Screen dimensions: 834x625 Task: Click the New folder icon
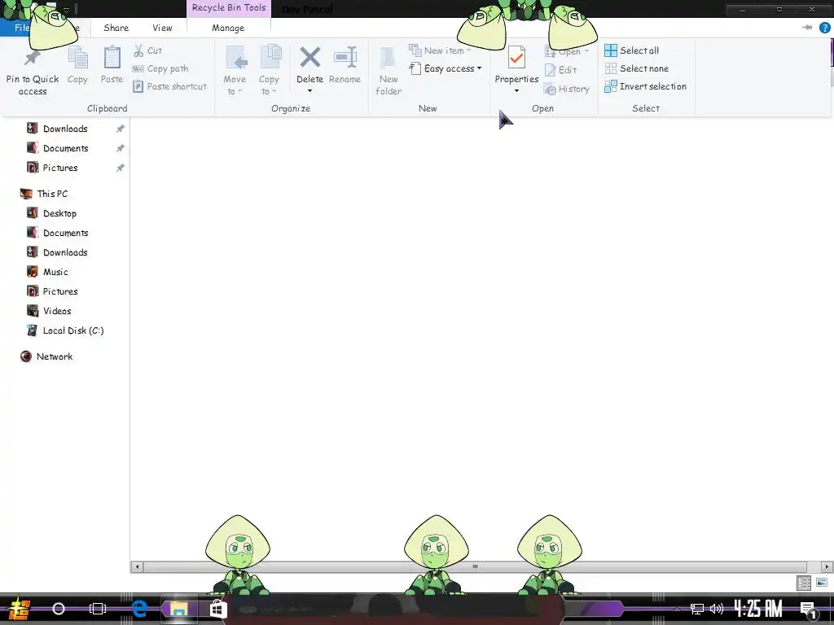388,58
